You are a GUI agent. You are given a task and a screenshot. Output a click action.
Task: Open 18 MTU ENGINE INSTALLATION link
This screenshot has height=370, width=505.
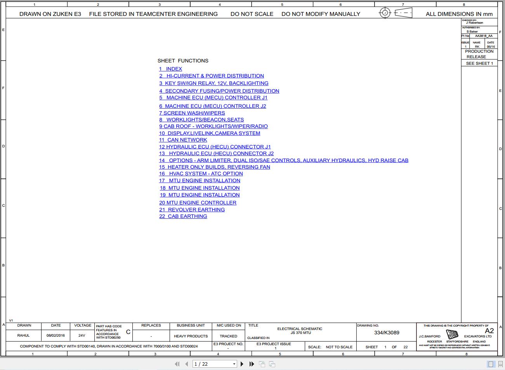(x=200, y=188)
